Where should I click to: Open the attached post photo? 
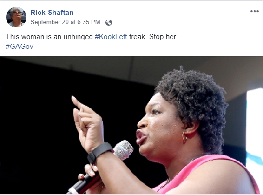pos(131,125)
